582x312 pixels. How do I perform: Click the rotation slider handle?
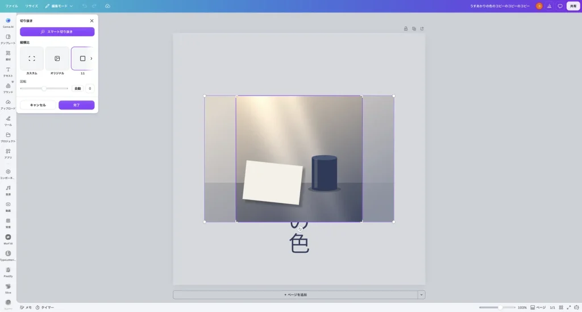pos(44,88)
